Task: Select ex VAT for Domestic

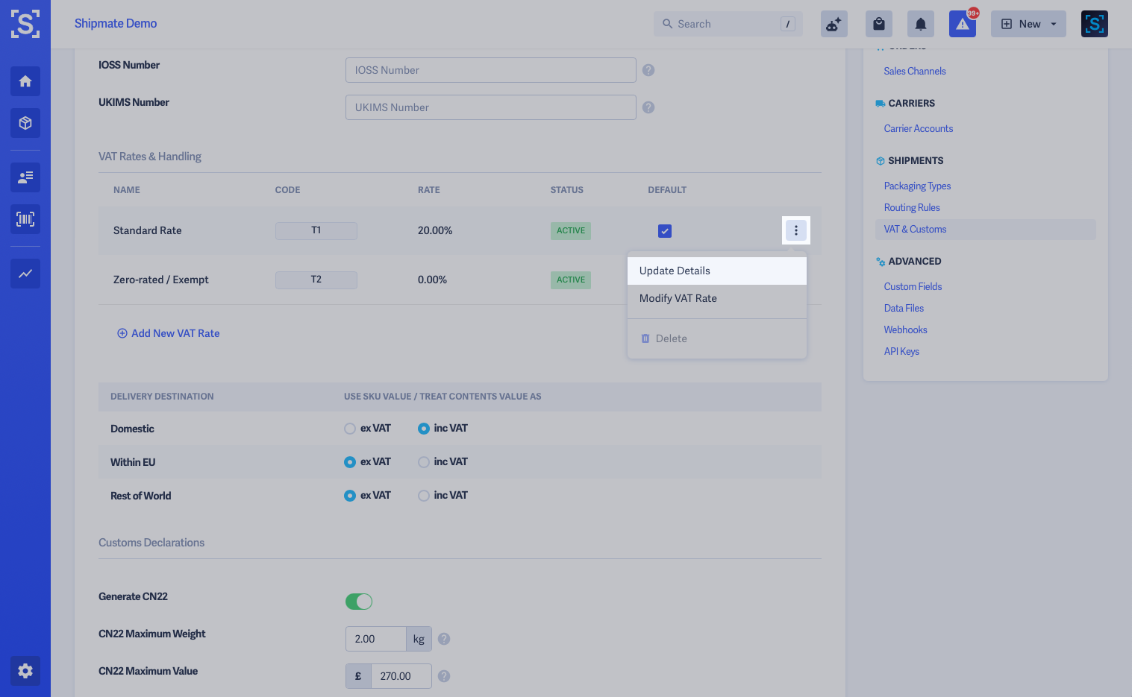Action: [x=350, y=429]
